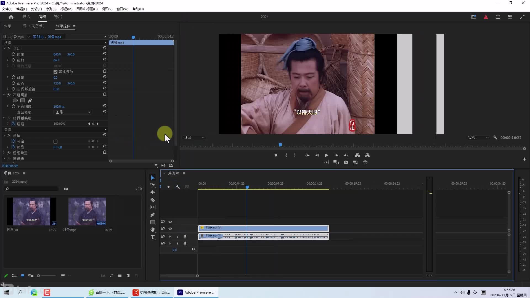Expand the 缩放 property row
The width and height of the screenshot is (530, 298).
pyautogui.click(x=7, y=60)
